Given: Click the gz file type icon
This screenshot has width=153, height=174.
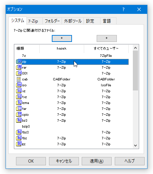Looking at the screenshot, I should [x=19, y=144].
